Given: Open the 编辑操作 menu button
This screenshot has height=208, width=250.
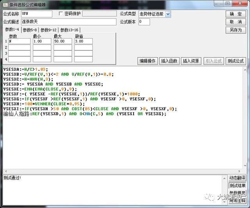Looking at the screenshot, I should [148, 61].
